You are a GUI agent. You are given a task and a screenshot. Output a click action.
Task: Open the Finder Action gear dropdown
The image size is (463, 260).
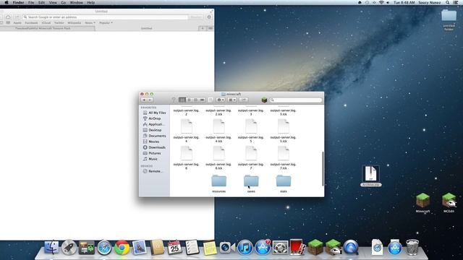point(220,100)
